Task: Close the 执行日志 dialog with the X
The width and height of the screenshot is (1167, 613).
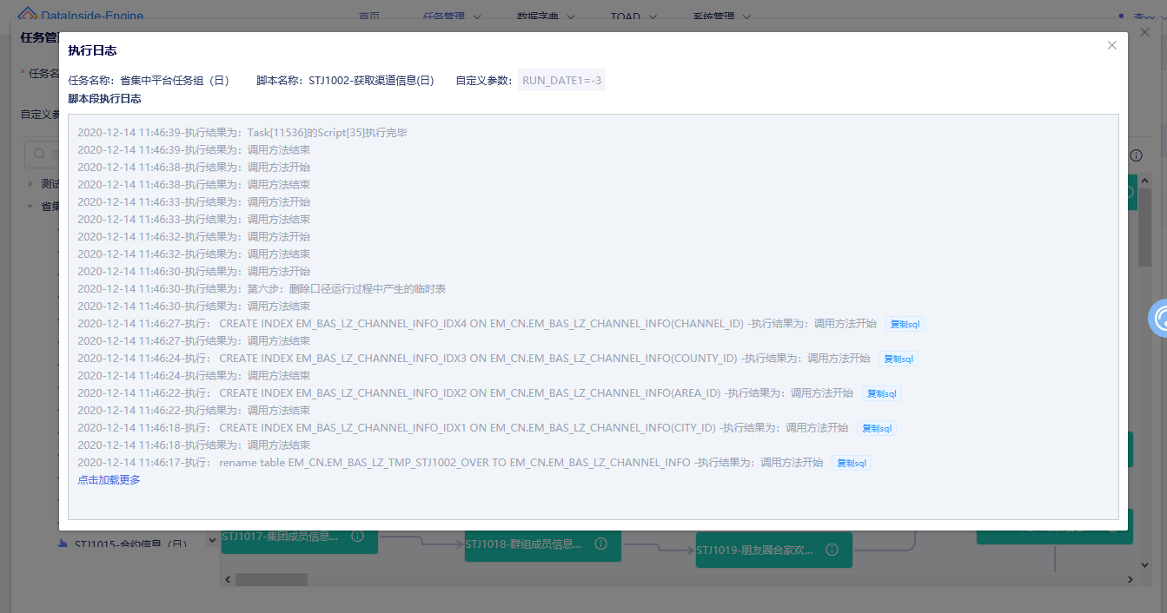Action: tap(1111, 45)
